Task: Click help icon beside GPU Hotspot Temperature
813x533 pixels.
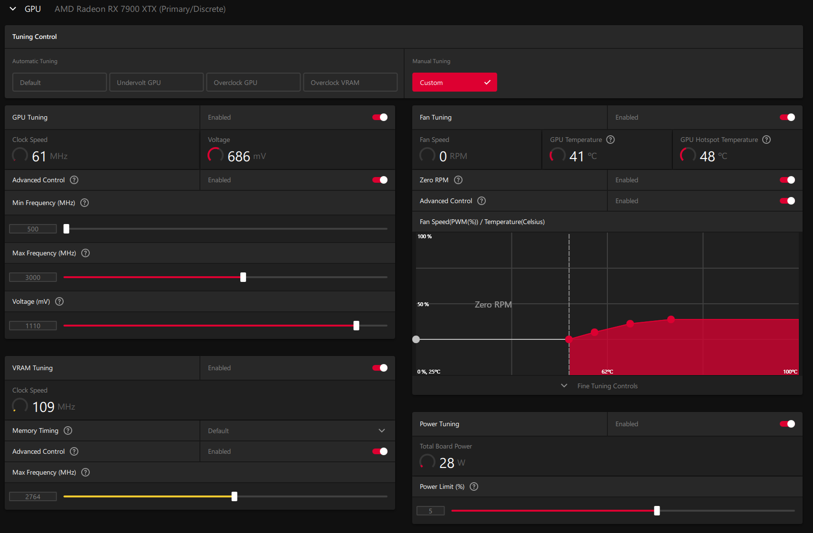Action: pyautogui.click(x=766, y=140)
